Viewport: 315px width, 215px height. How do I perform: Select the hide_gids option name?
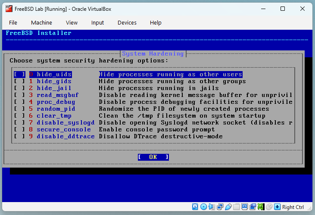[x=54, y=81]
